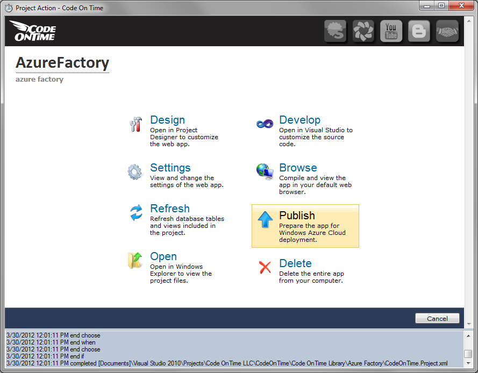Click the Settings gear icon
478x373 pixels.
(135, 172)
